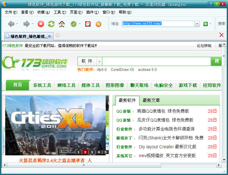Open hot software link vfp6.0
This screenshot has width=228, height=175.
click(x=101, y=70)
